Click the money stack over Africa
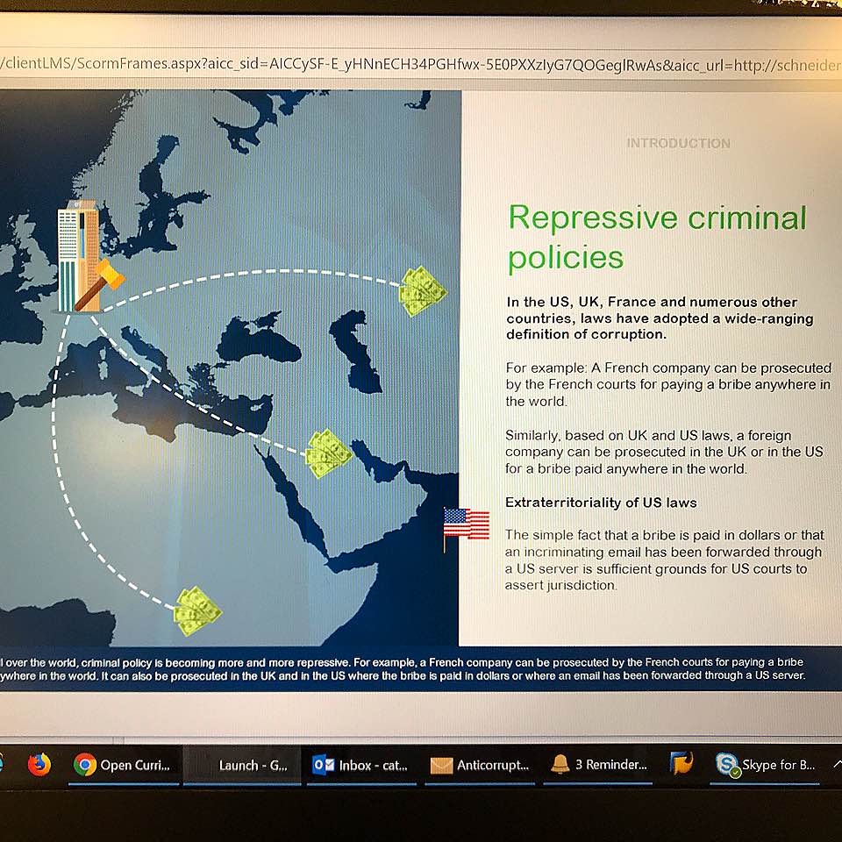This screenshot has height=842, width=842. click(197, 611)
